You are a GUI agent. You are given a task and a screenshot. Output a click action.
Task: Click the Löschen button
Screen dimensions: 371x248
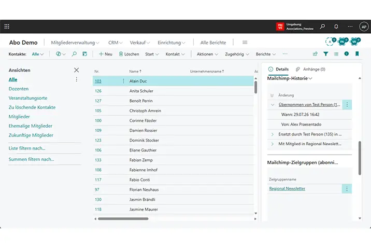pyautogui.click(x=129, y=54)
